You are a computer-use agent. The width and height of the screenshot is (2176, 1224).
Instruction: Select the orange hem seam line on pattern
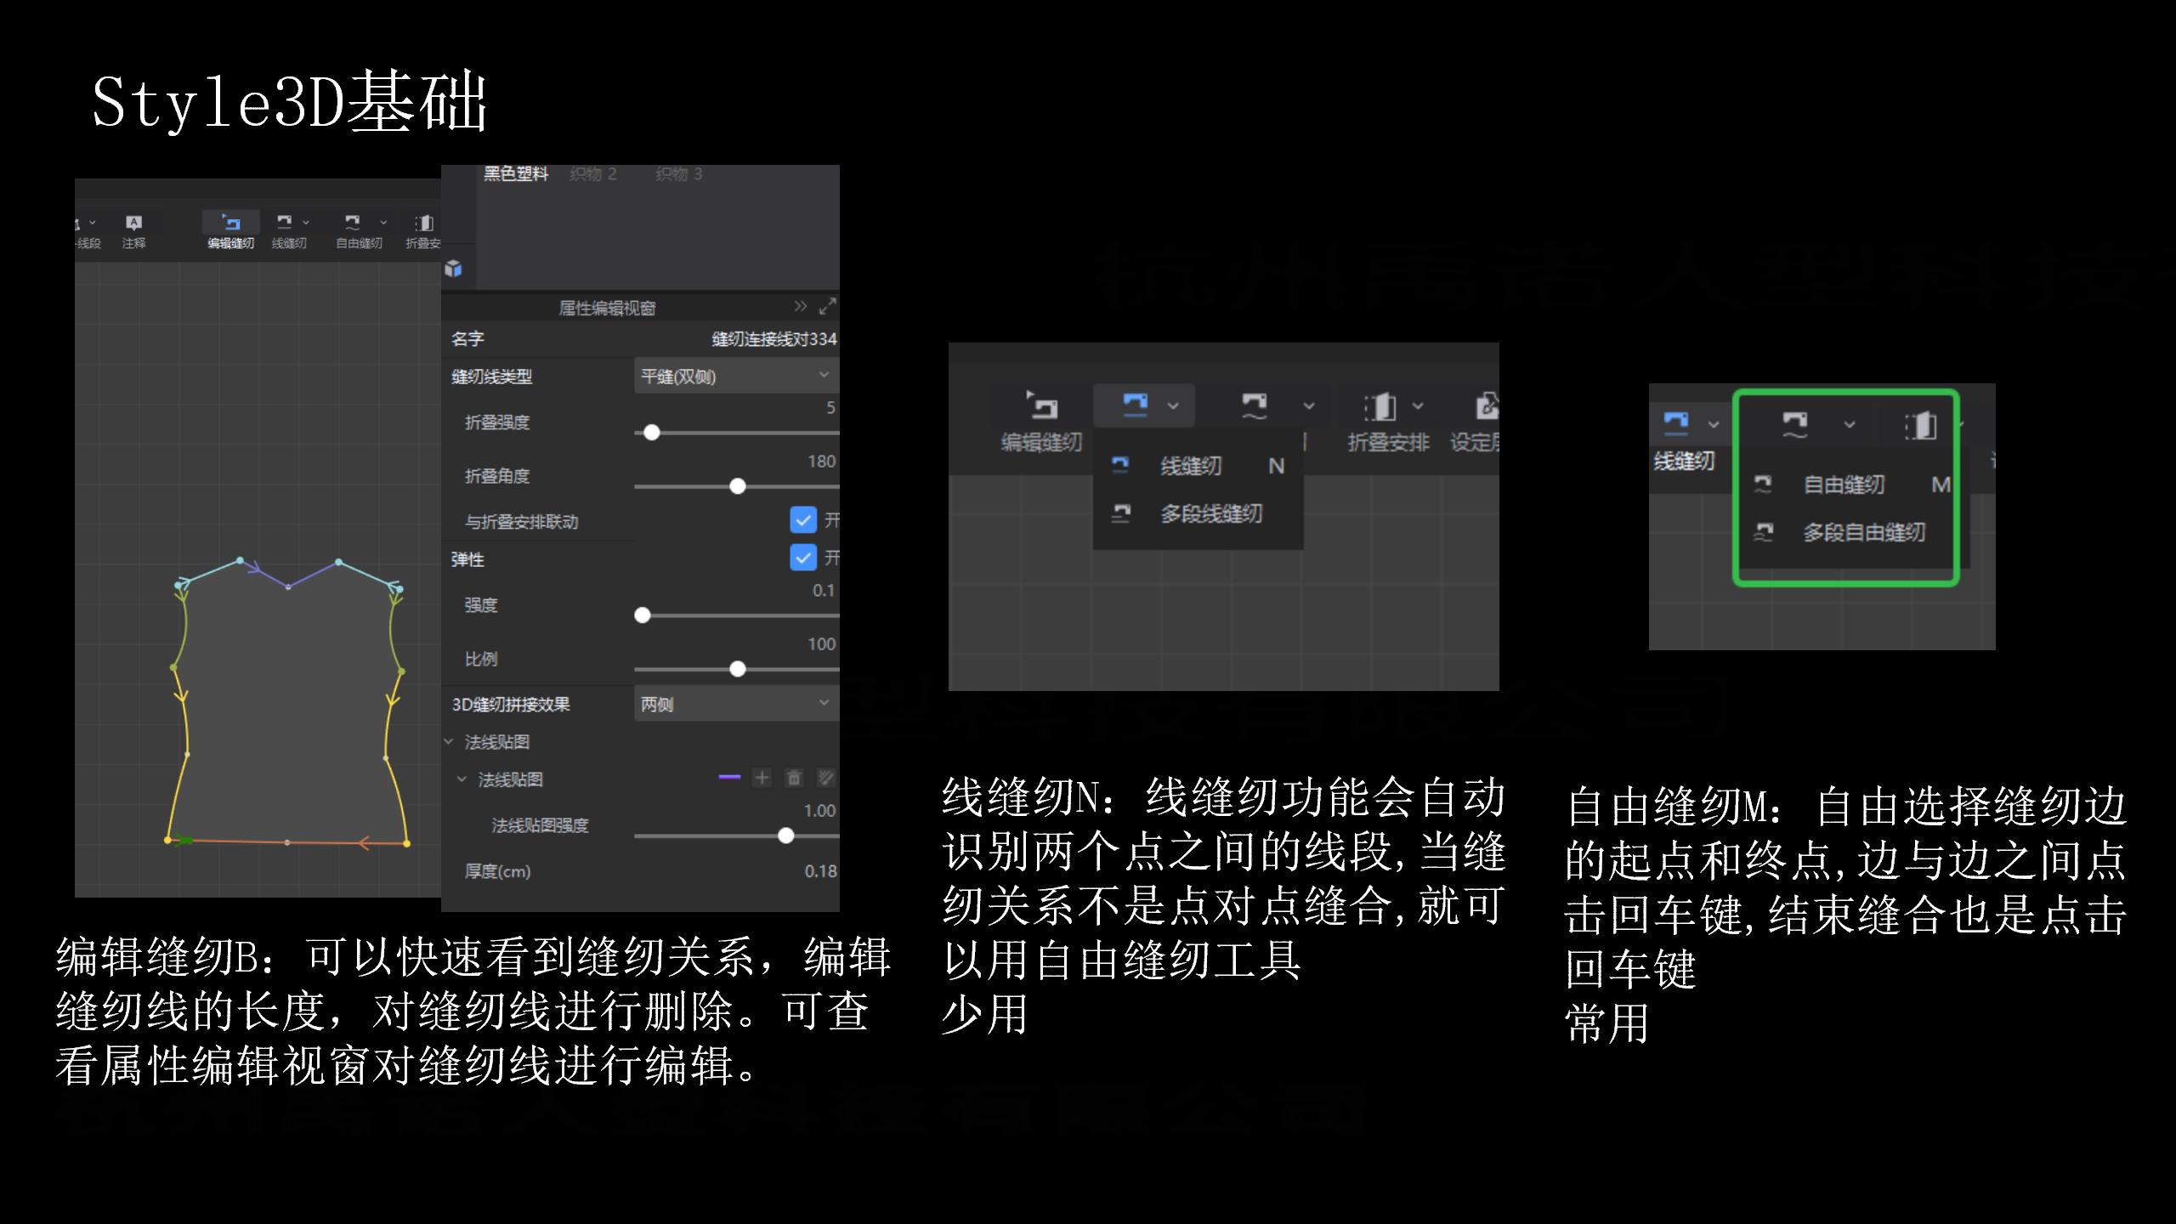287,842
